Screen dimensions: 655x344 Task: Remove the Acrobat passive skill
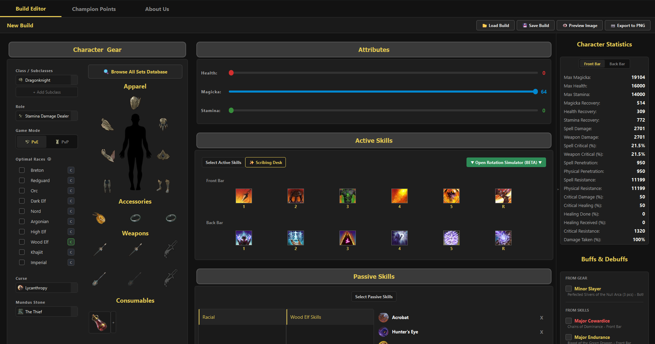[542, 318]
